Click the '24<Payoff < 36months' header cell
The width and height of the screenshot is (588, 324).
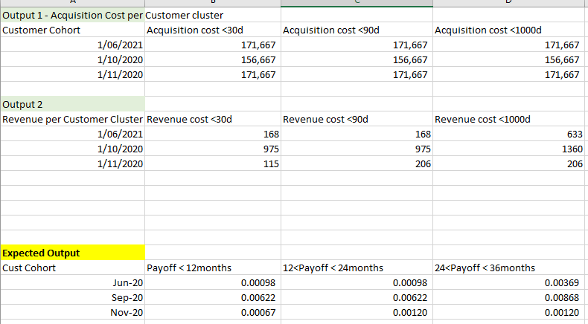511,268
